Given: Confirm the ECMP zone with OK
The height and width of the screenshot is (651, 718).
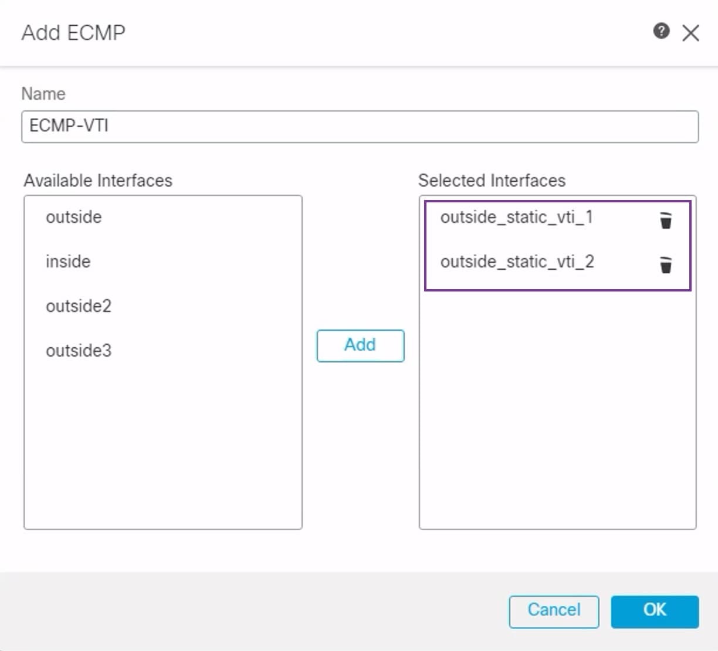Looking at the screenshot, I should 655,611.
